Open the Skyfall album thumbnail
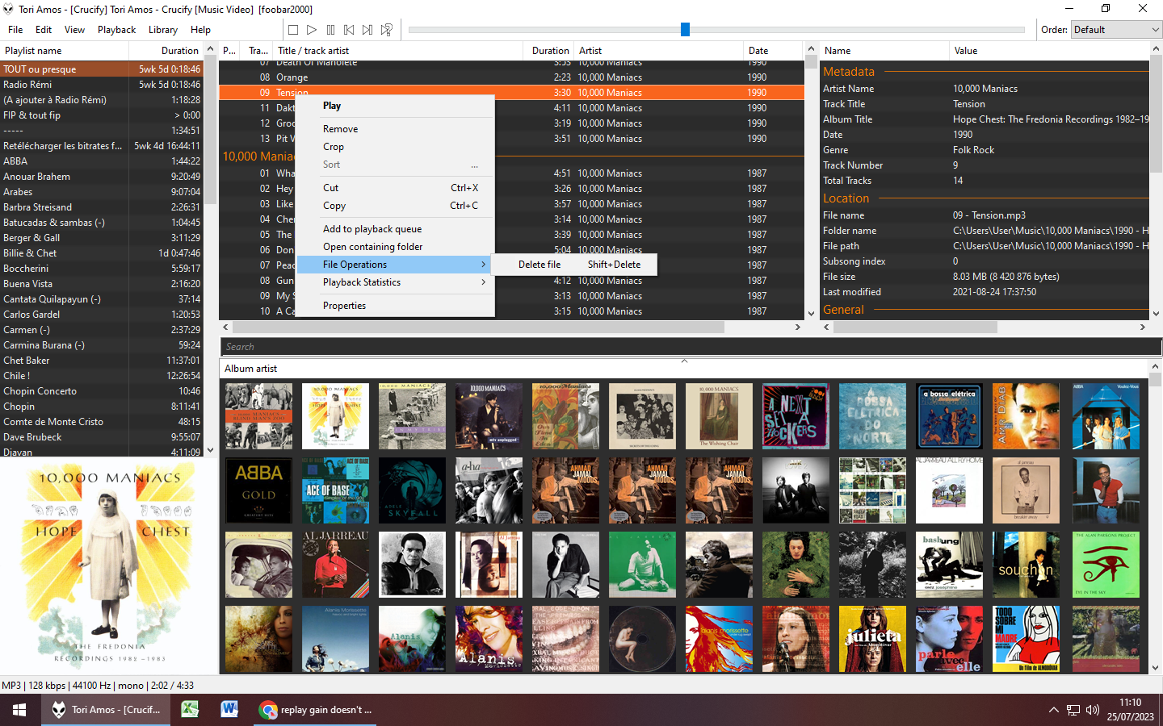This screenshot has width=1163, height=726. [x=412, y=490]
